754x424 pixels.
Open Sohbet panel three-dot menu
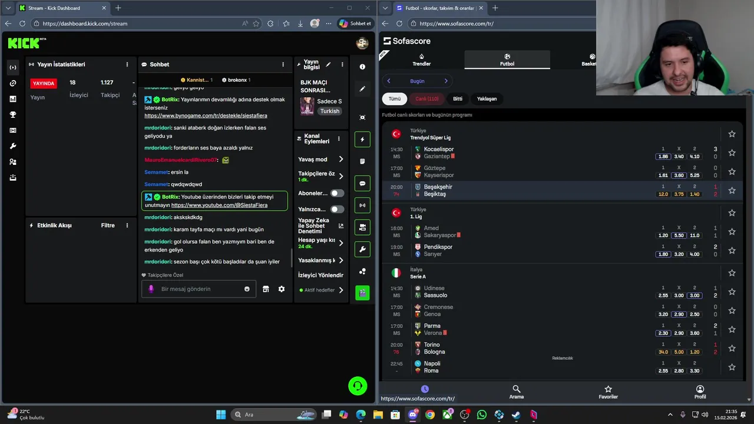(283, 64)
